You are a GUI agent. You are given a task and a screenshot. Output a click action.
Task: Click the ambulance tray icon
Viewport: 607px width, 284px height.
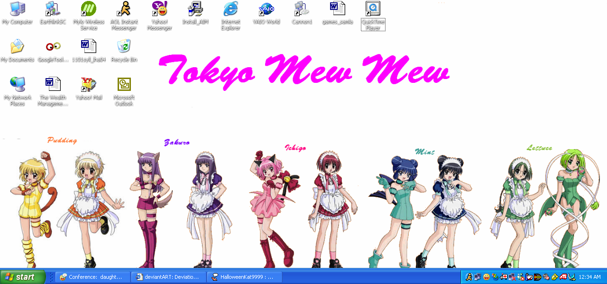pyautogui.click(x=504, y=277)
